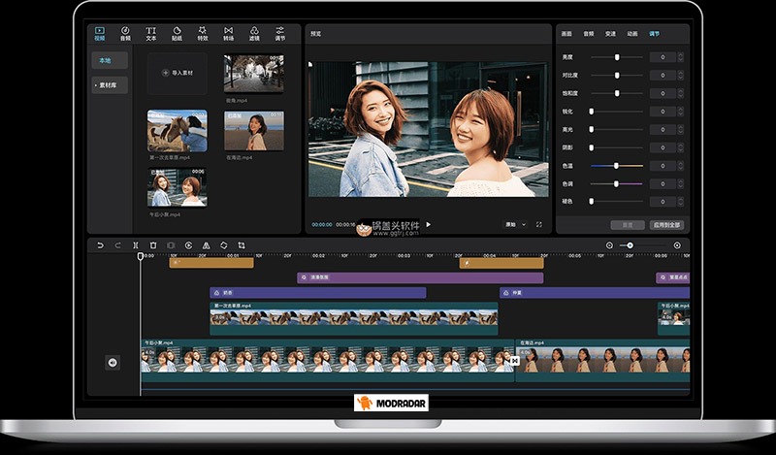
Task: Click the 对比度 contrast slider handle
Action: pyautogui.click(x=617, y=76)
